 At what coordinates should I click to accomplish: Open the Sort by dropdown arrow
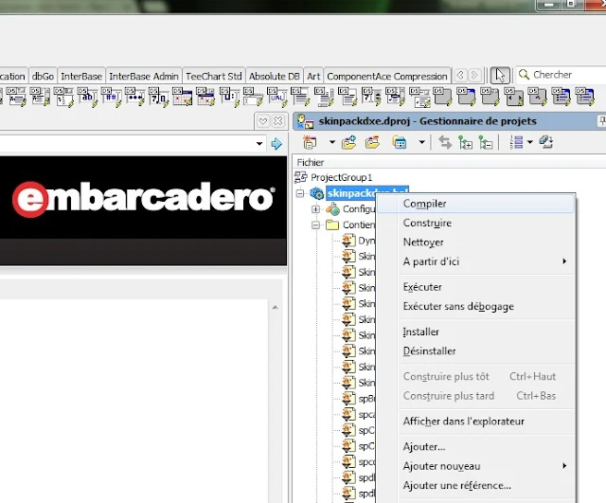530,142
